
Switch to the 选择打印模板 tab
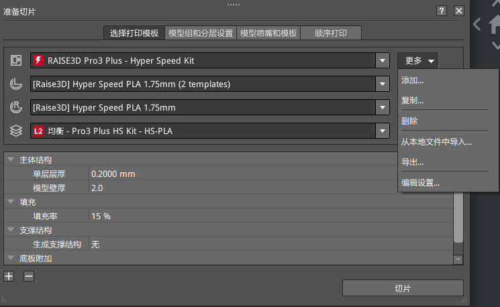(x=134, y=33)
